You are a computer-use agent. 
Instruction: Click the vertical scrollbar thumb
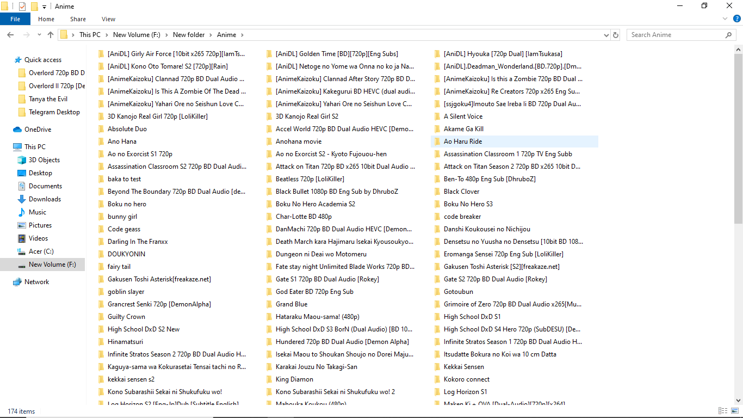click(x=738, y=139)
